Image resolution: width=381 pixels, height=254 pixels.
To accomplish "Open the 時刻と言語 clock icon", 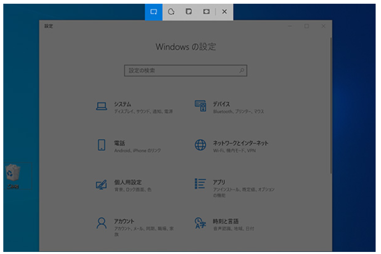I will click(x=200, y=223).
